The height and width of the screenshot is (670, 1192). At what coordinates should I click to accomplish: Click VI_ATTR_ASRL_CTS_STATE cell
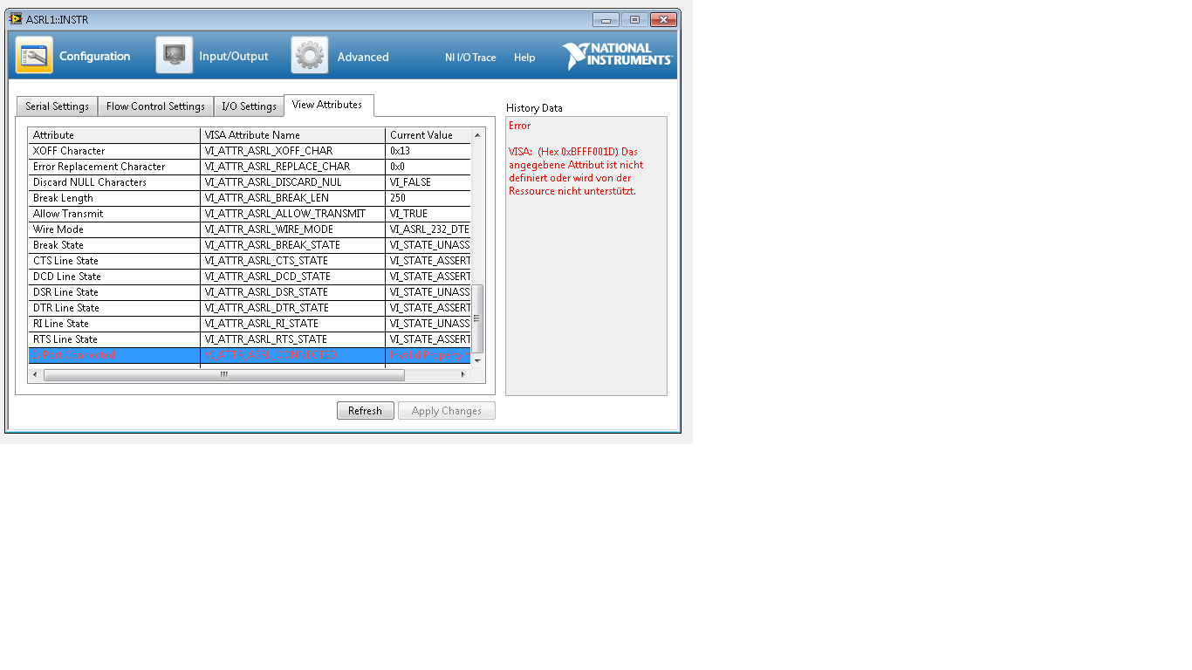click(x=293, y=261)
